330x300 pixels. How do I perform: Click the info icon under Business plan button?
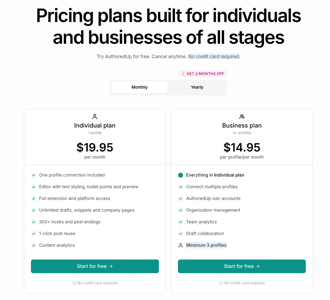click(221, 283)
